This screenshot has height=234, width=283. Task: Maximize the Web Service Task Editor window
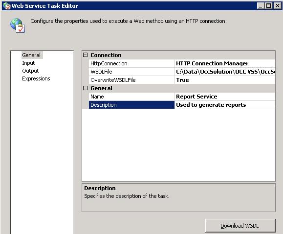point(268,6)
